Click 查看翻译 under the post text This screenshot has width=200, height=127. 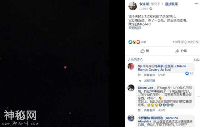tap(135, 28)
